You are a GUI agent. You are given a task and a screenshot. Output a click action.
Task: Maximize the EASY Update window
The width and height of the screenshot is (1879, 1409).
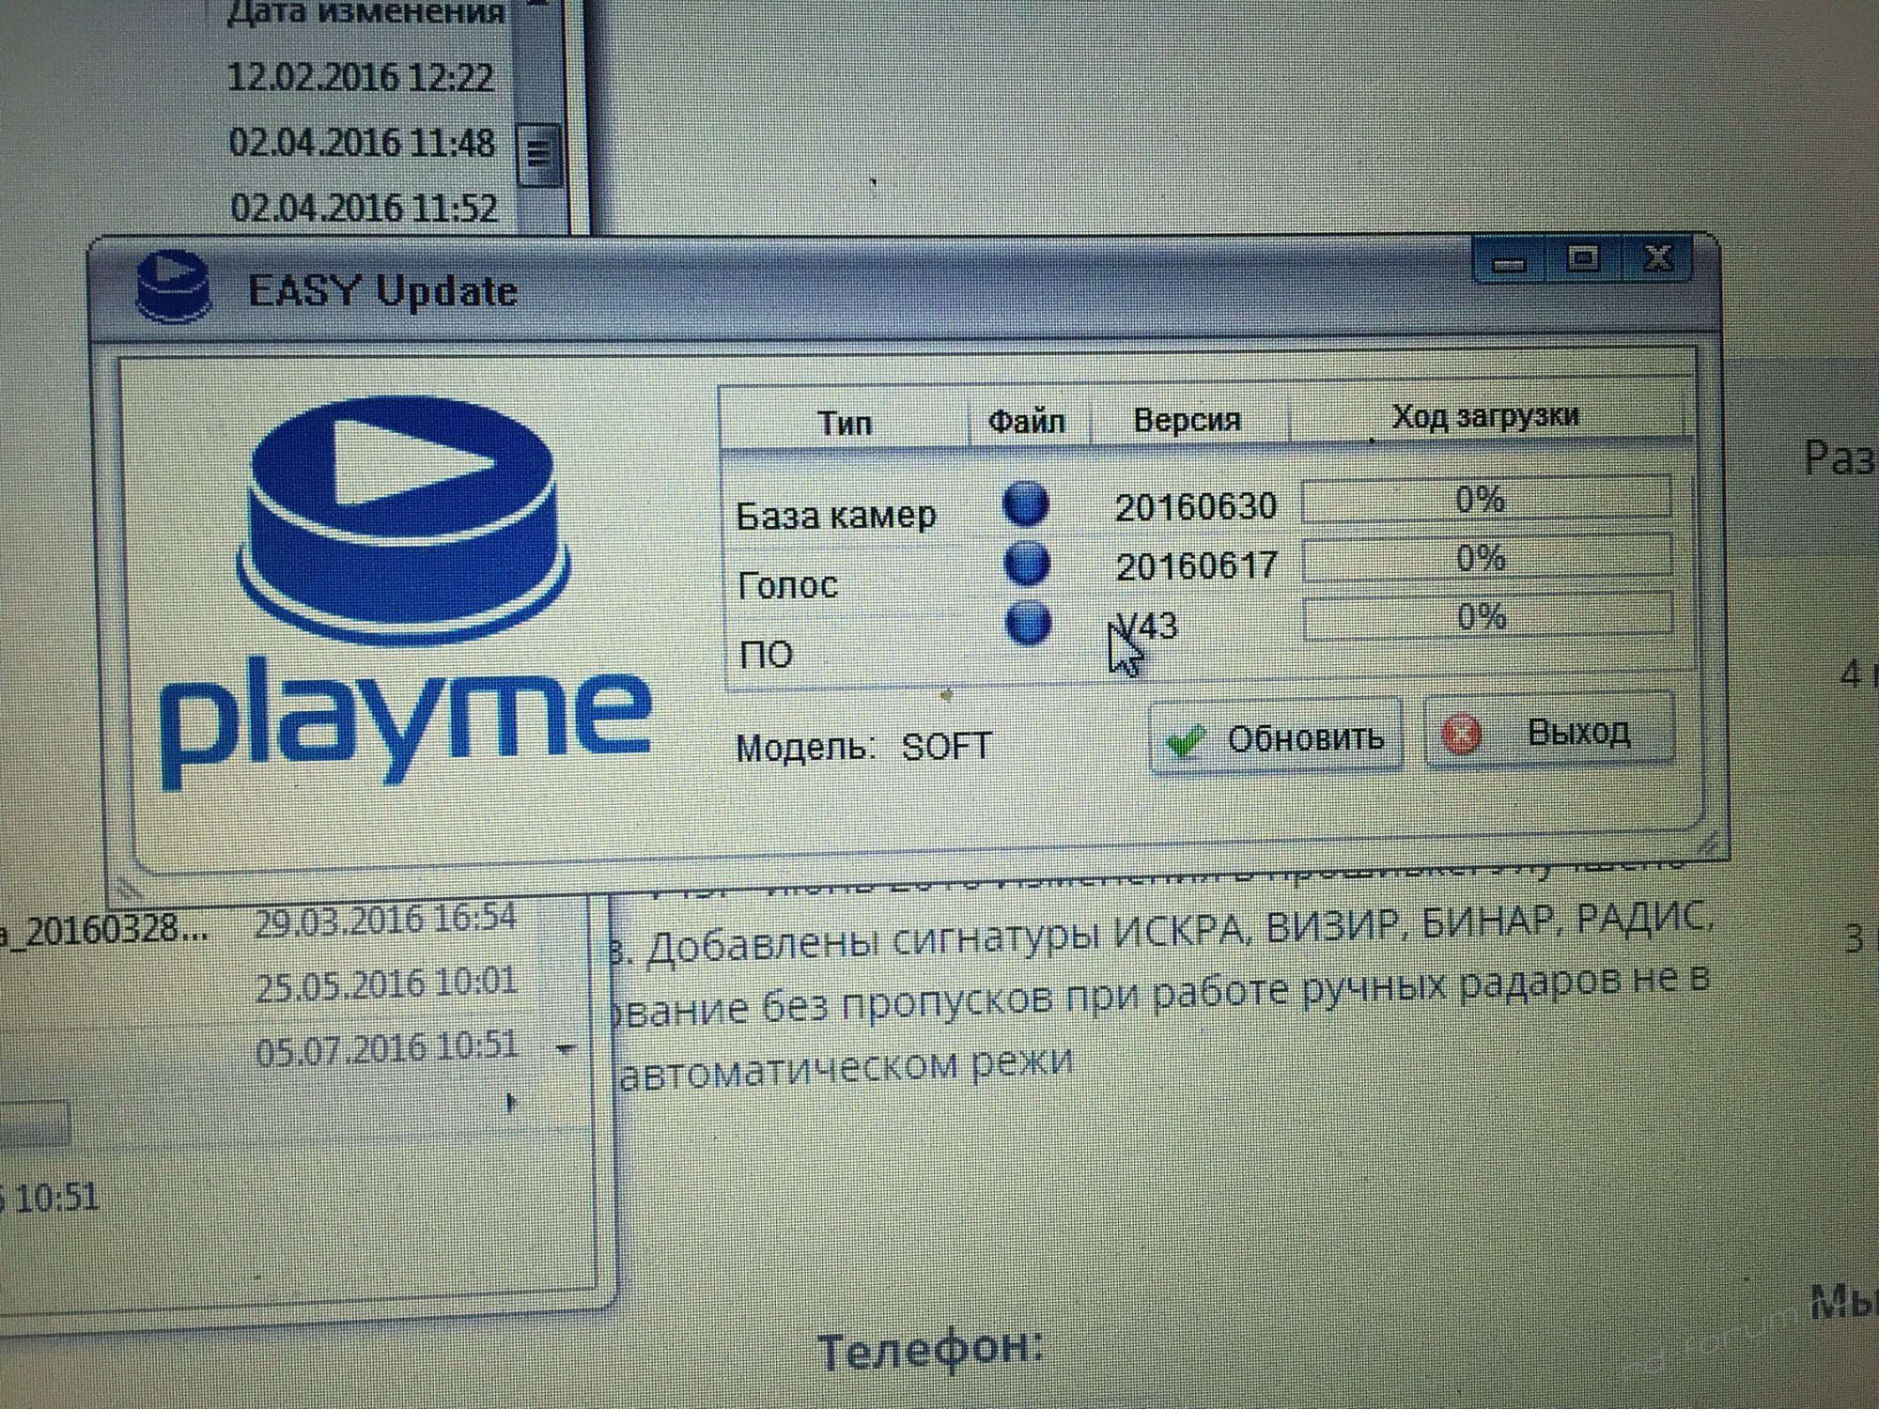coord(1583,258)
